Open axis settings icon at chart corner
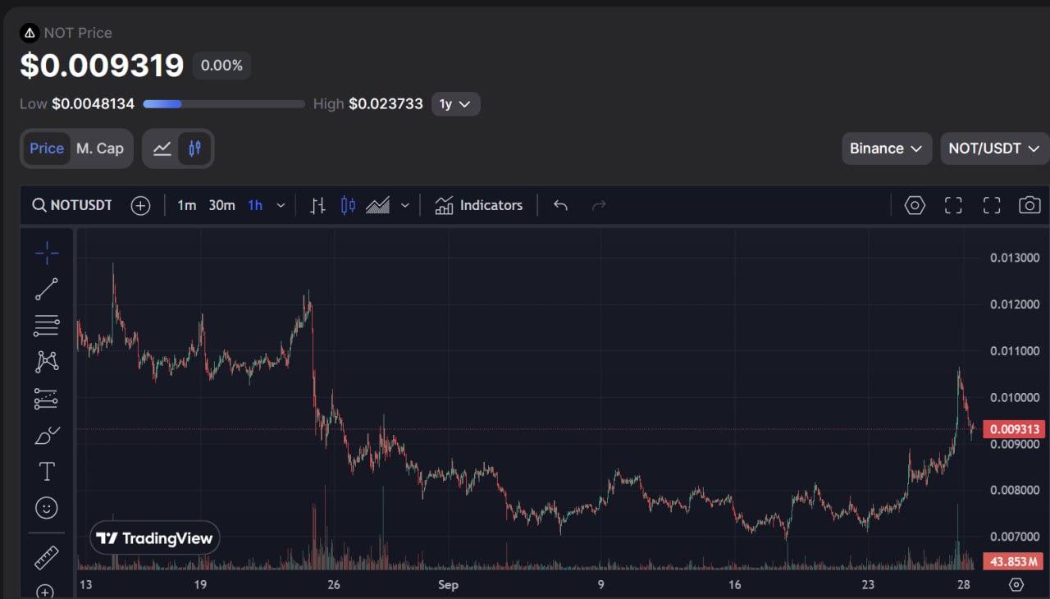 [1016, 584]
